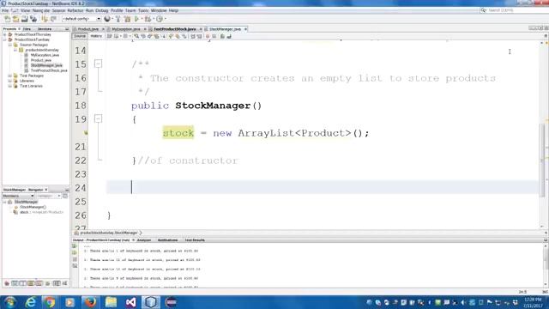Open the Test Results tab in bottom panel
The height and width of the screenshot is (309, 549).
click(195, 240)
